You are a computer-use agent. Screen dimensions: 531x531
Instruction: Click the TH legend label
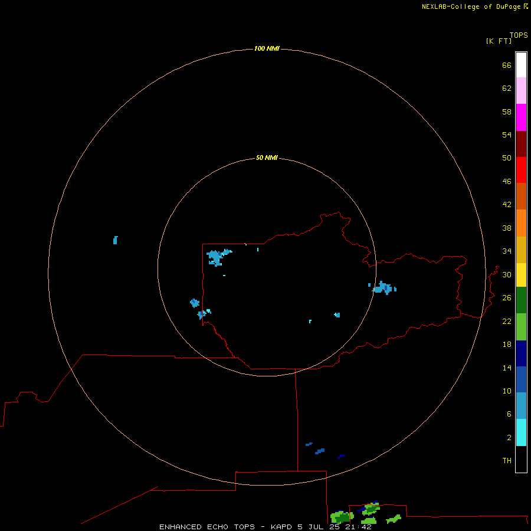point(507,461)
